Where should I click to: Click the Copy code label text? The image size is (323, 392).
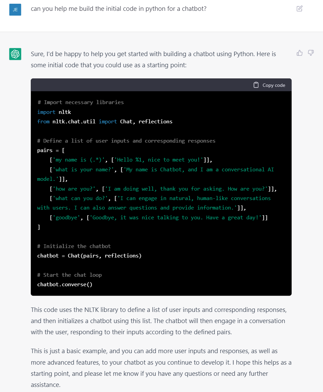coord(274,85)
